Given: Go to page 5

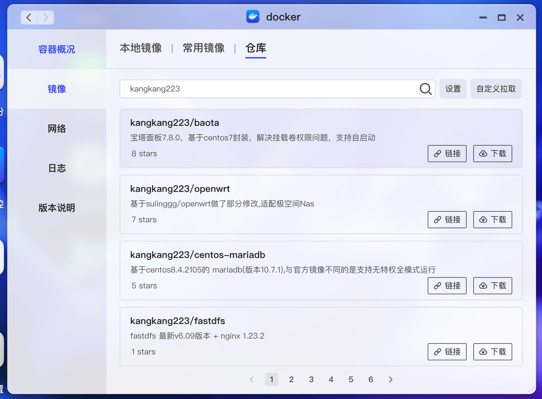Looking at the screenshot, I should click(351, 380).
